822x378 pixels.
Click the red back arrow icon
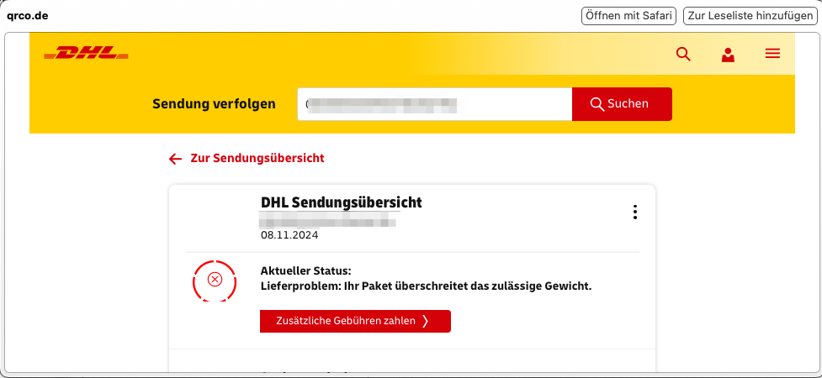click(175, 159)
